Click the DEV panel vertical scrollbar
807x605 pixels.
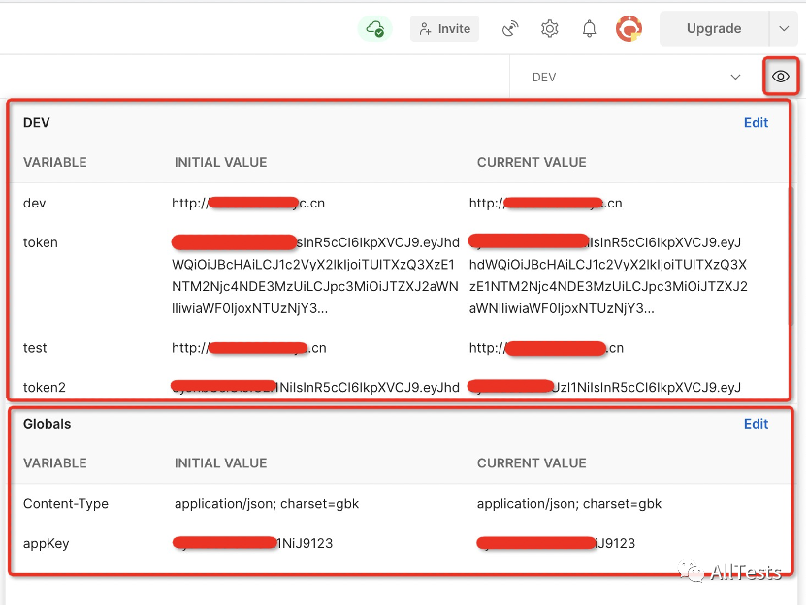(x=791, y=256)
